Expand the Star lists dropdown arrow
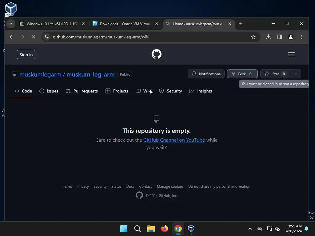 pyautogui.click(x=296, y=74)
